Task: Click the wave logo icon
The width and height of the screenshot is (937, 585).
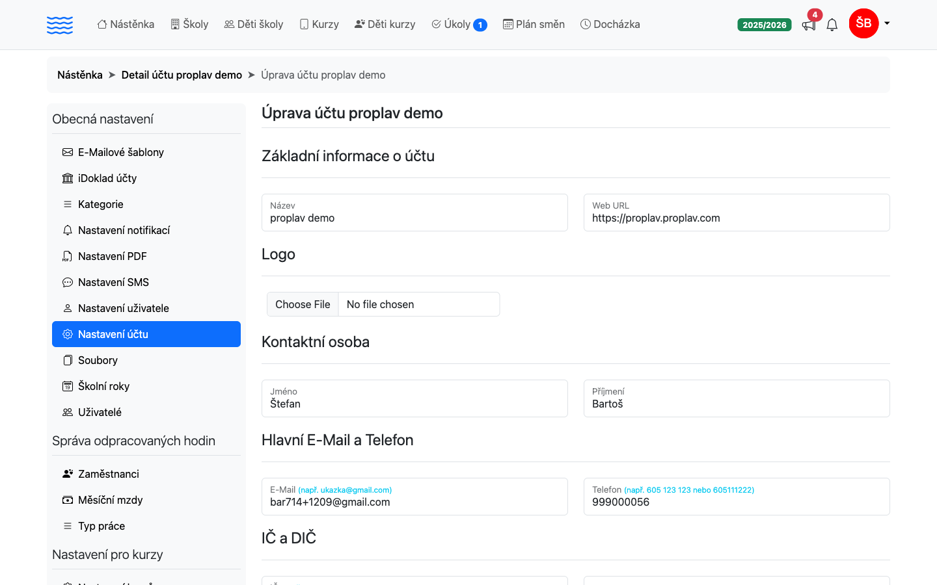Action: click(x=60, y=25)
